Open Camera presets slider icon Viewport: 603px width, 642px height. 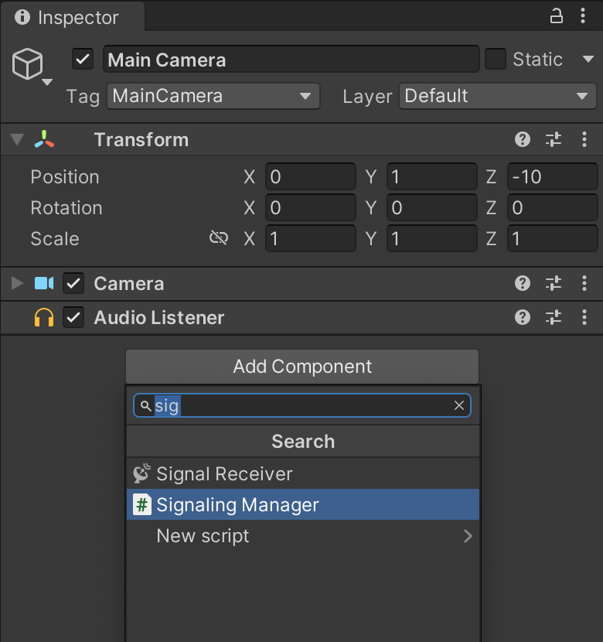(x=554, y=283)
